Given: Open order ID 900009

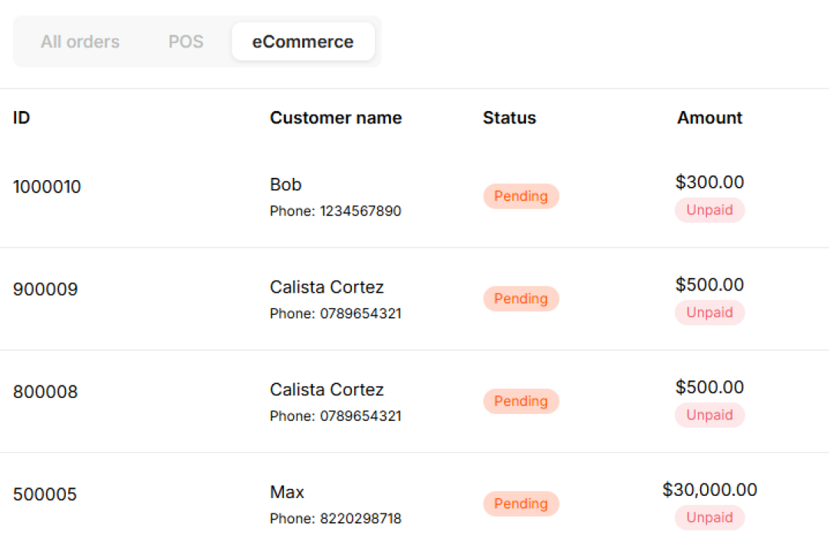Looking at the screenshot, I should 45,289.
